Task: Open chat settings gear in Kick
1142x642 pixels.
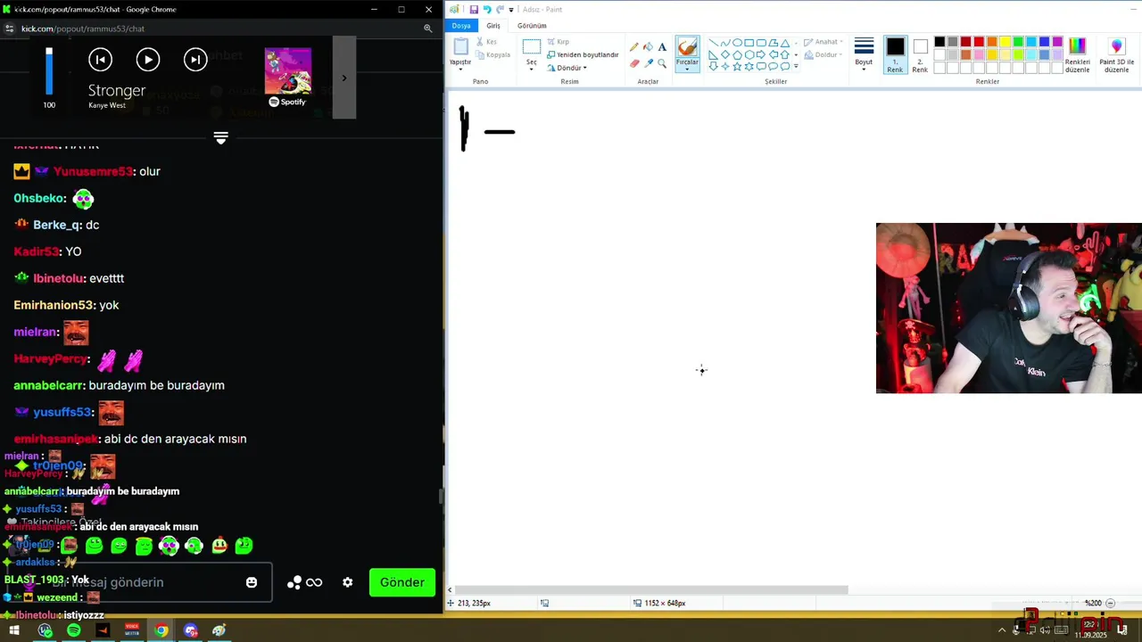Action: (x=347, y=582)
